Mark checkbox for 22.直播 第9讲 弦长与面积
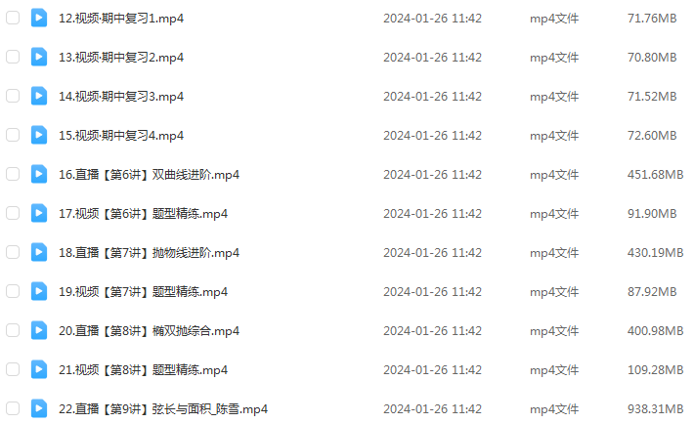The height and width of the screenshot is (423, 694). pyautogui.click(x=13, y=408)
